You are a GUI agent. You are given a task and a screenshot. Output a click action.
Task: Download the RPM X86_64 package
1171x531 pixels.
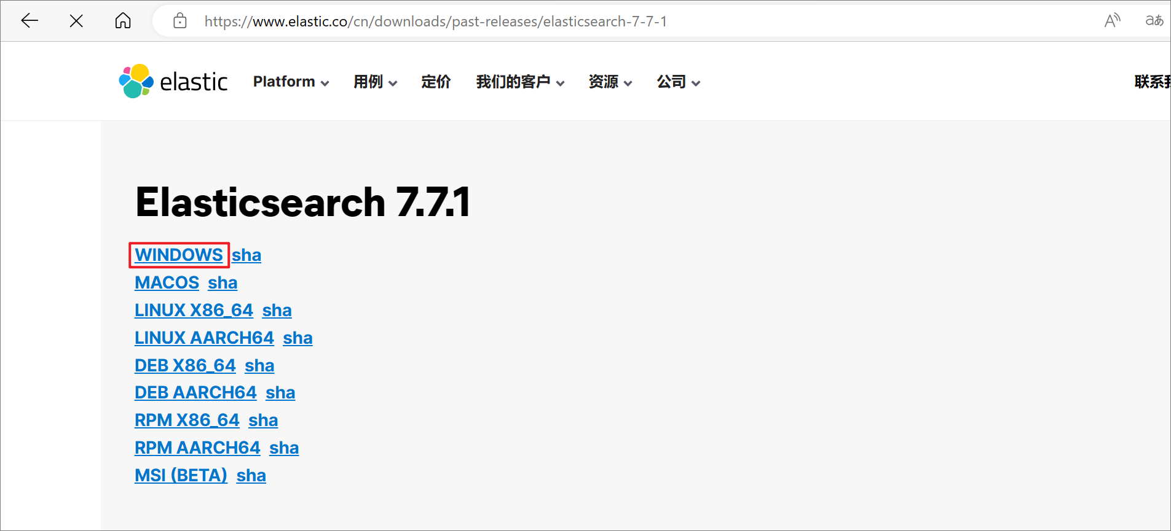point(187,420)
